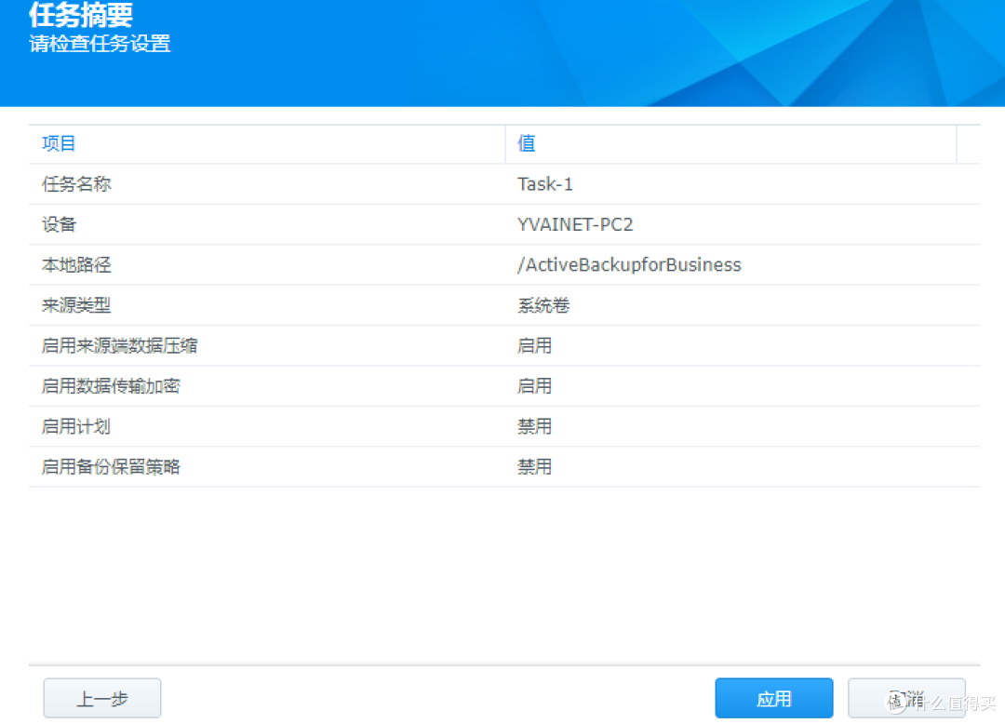Screen dimensions: 1005x724
Task: Click the 取消 button to cancel the task
Action: point(906,698)
